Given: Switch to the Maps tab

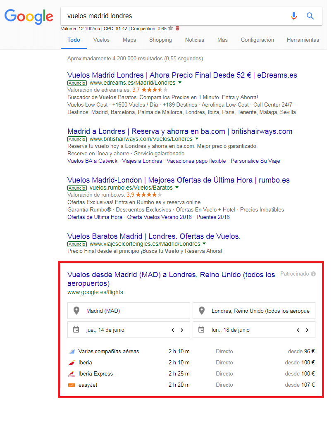Looking at the screenshot, I should click(x=129, y=40).
